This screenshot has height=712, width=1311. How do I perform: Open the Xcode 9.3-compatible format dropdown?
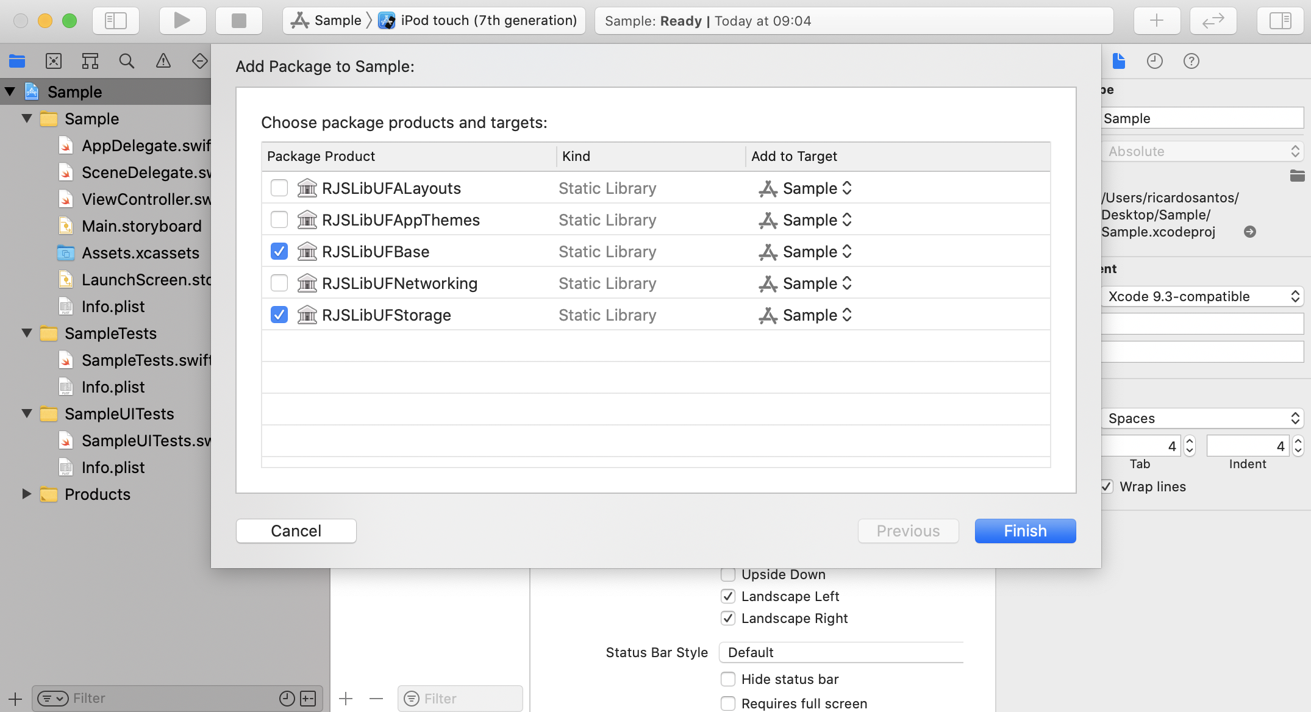1202,297
